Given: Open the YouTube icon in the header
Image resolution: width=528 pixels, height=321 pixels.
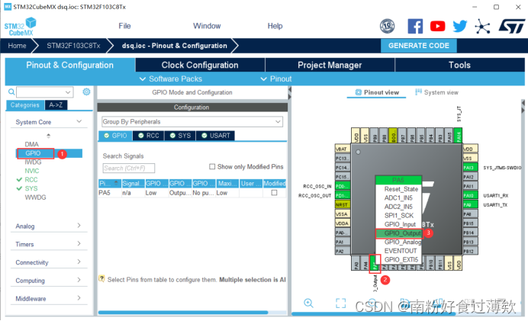Looking at the screenshot, I should tap(437, 26).
